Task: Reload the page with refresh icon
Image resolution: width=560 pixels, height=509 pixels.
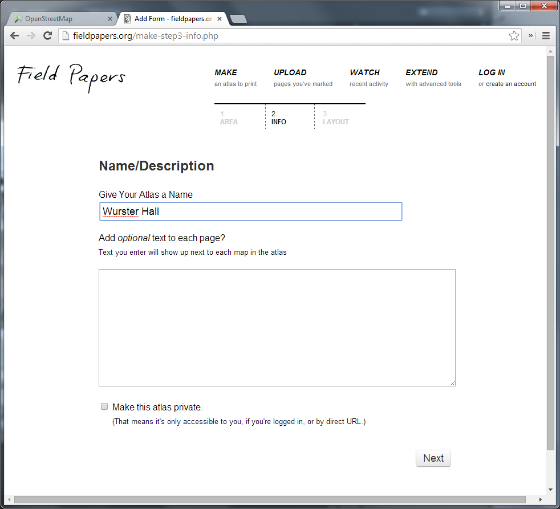Action: pos(47,36)
